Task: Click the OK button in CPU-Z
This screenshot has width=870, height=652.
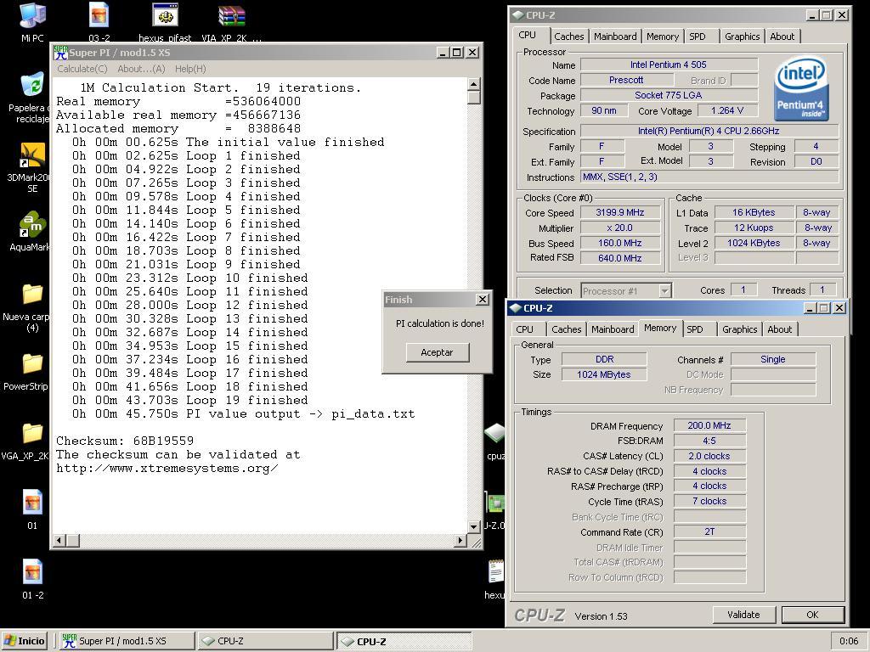Action: coord(813,615)
